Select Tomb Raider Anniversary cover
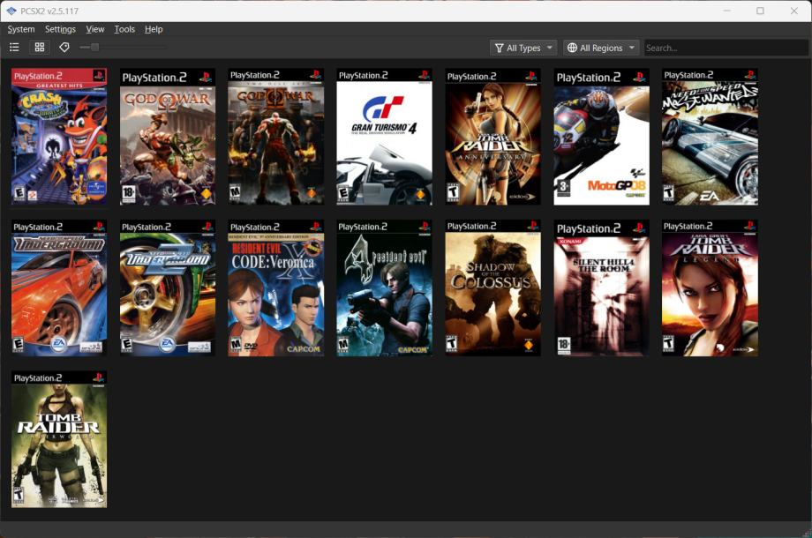The height and width of the screenshot is (538, 812). 493,137
